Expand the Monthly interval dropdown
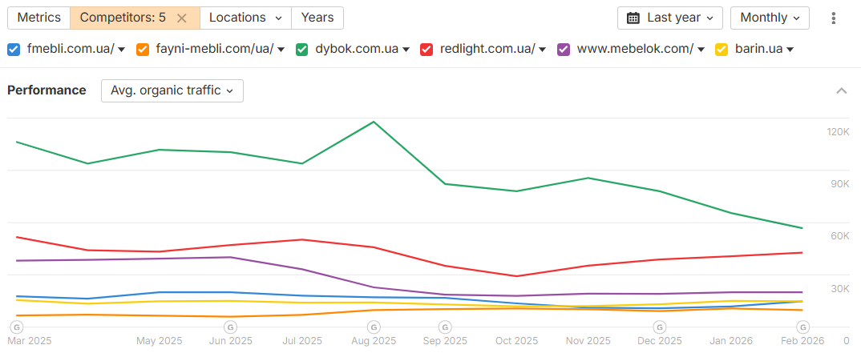Viewport: 861px width, 353px height. pyautogui.click(x=770, y=18)
